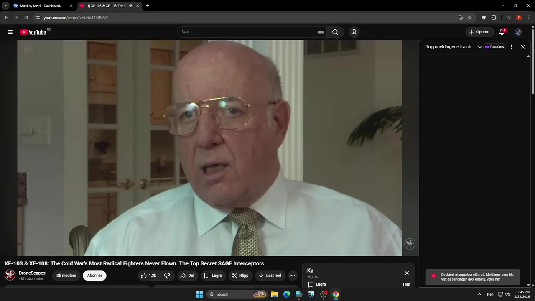
Task: Like the video showing 1,3k
Action: click(148, 275)
